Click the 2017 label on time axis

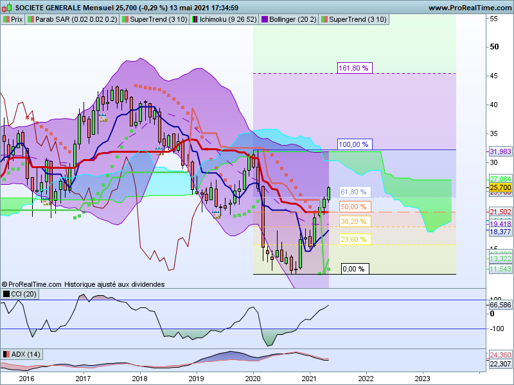click(x=84, y=379)
